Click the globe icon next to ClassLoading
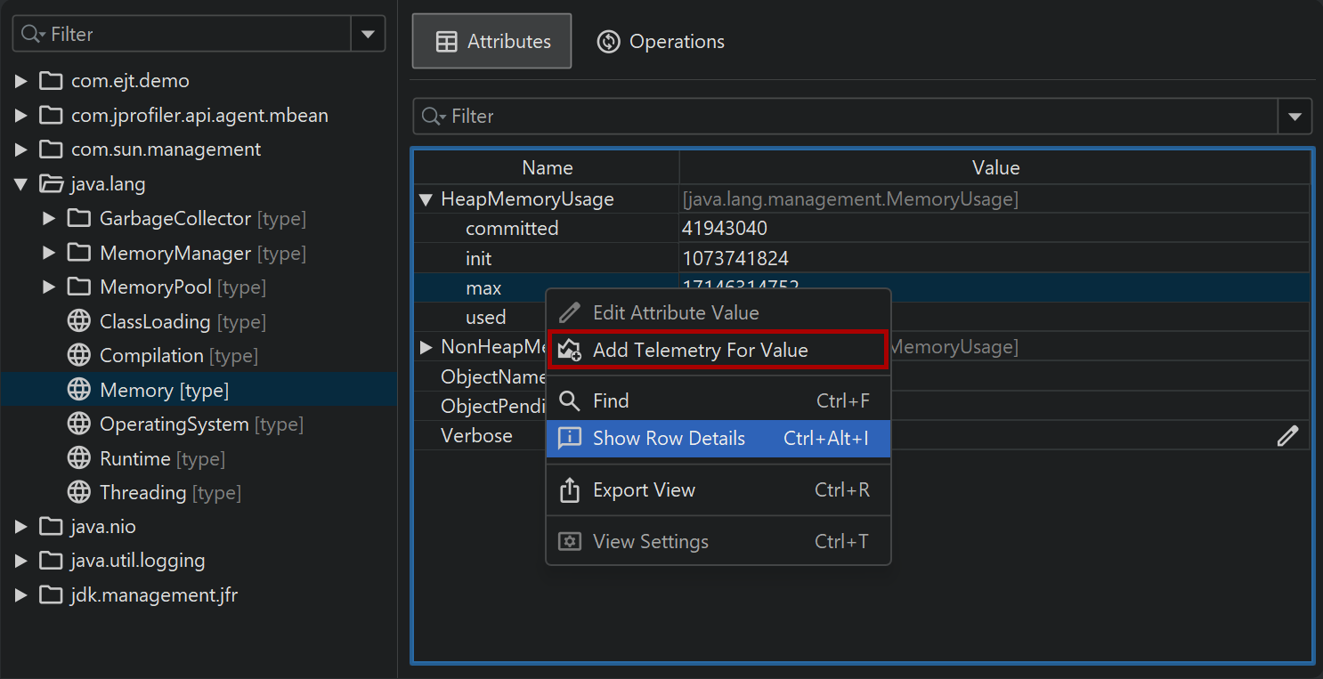This screenshot has height=679, width=1323. pos(79,321)
